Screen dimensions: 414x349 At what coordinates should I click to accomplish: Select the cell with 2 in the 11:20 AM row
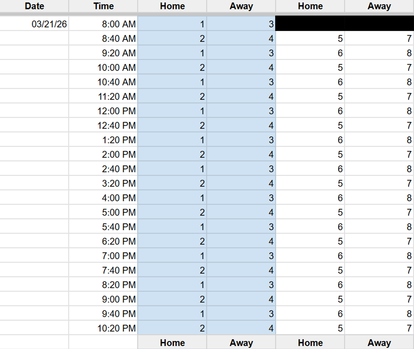[172, 96]
